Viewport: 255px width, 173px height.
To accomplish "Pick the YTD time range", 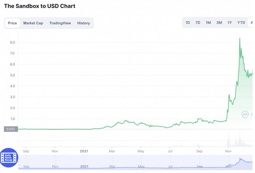I will pos(241,23).
